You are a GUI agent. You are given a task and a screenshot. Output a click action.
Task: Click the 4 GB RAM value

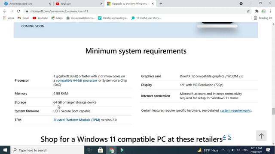61,93
